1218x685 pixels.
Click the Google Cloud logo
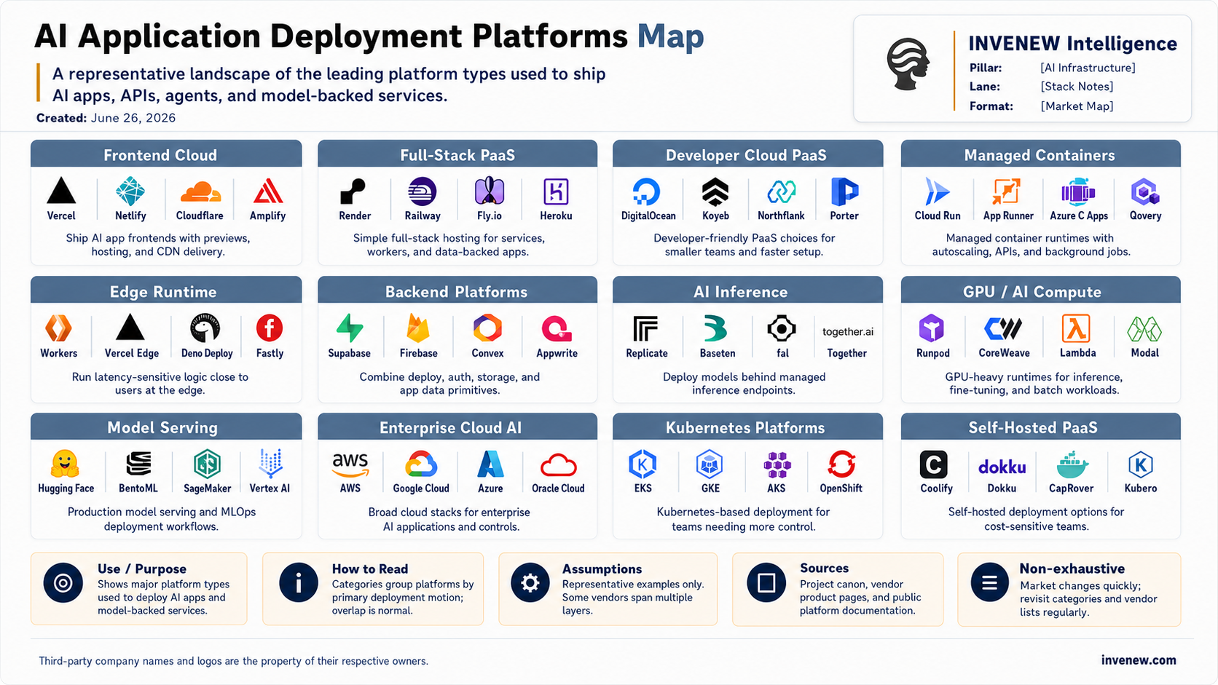click(x=421, y=464)
